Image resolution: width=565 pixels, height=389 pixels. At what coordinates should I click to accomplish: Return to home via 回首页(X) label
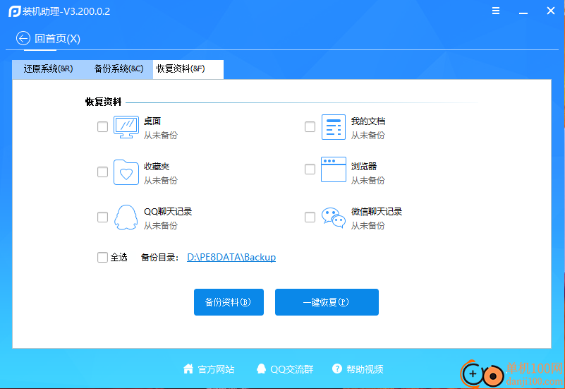tap(57, 39)
